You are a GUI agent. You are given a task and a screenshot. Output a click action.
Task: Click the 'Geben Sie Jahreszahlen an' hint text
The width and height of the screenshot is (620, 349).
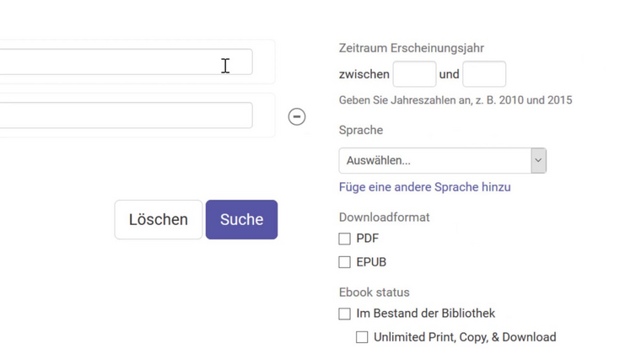pyautogui.click(x=455, y=99)
